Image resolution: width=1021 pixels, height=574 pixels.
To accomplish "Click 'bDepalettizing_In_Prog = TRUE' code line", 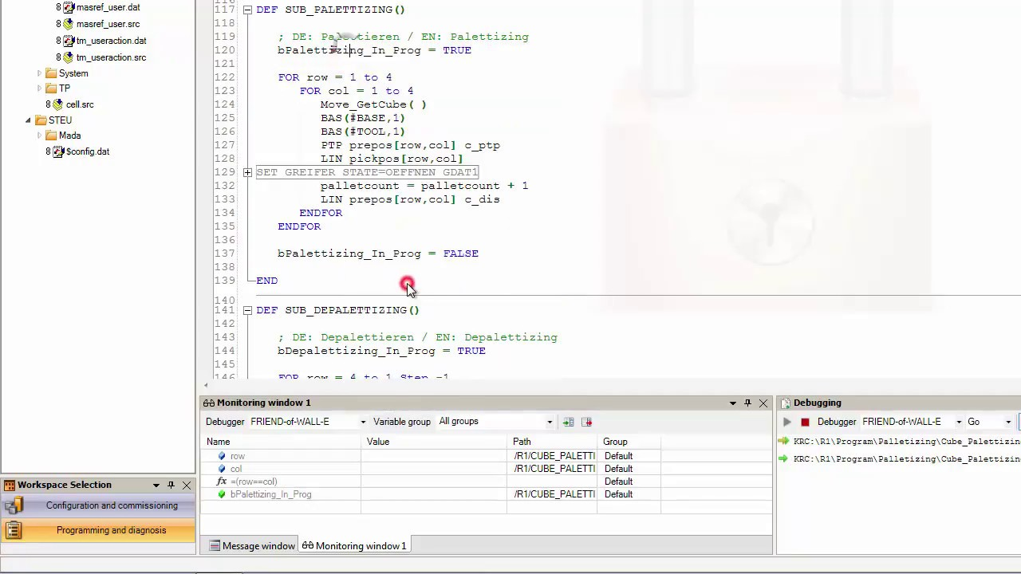I will coord(381,351).
